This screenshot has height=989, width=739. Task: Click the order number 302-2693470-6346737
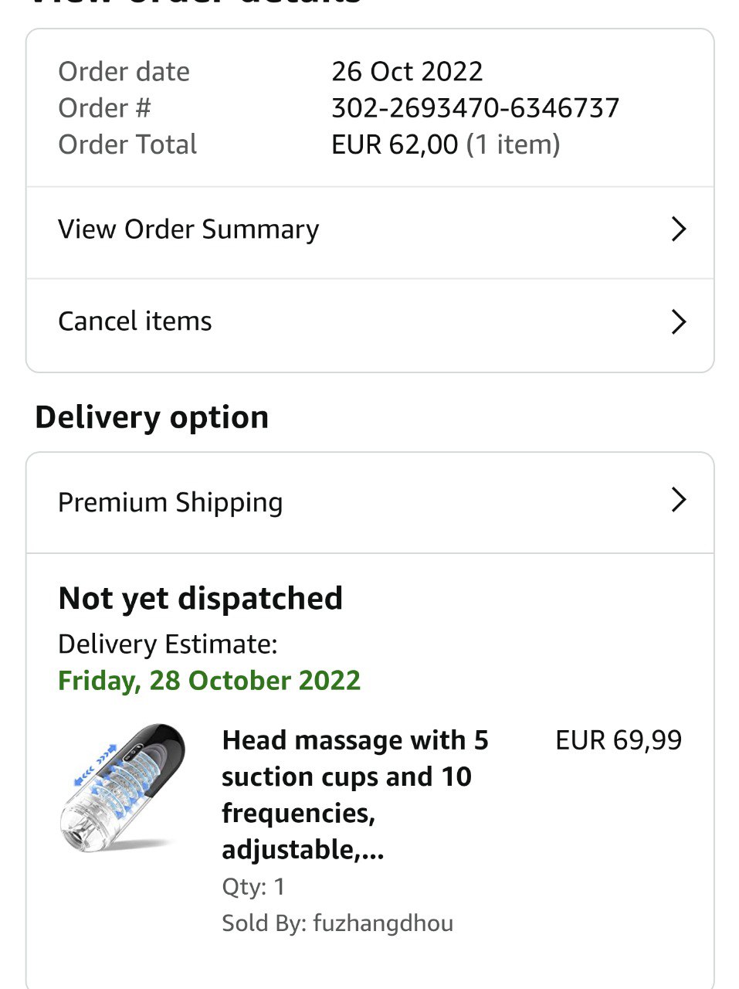(475, 108)
